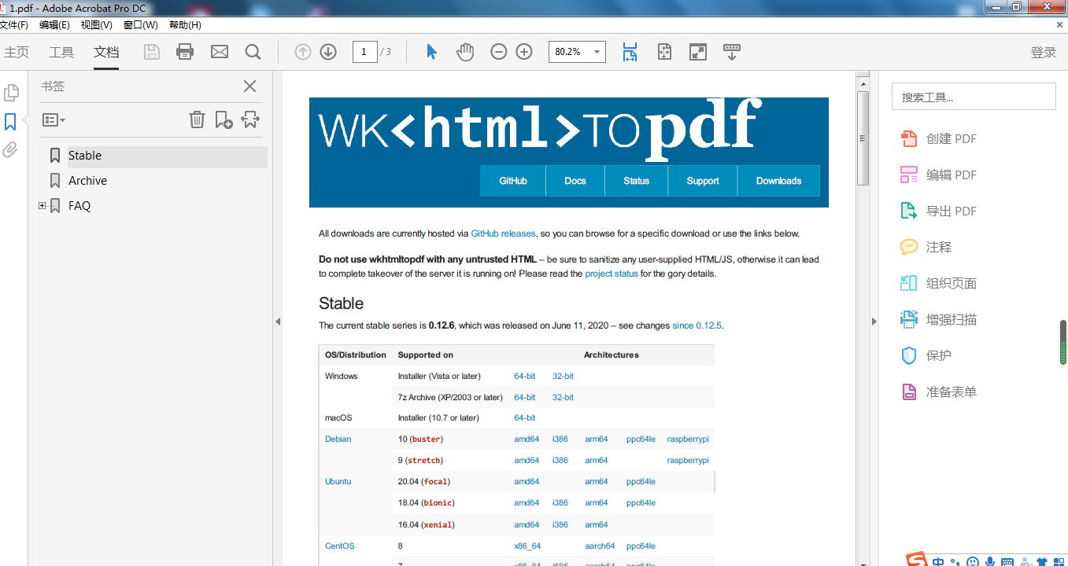Collapse the right tools pane arrow
1068x566 pixels.
[874, 321]
